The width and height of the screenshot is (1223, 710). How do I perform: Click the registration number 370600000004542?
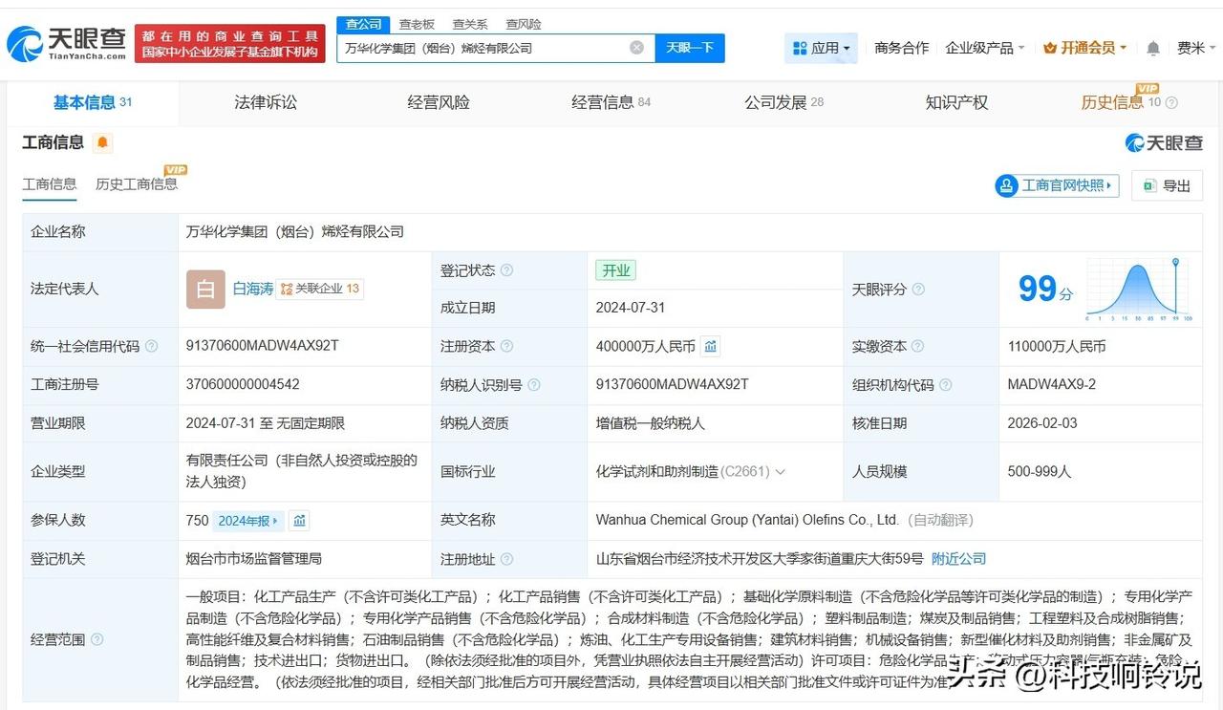pyautogui.click(x=243, y=384)
